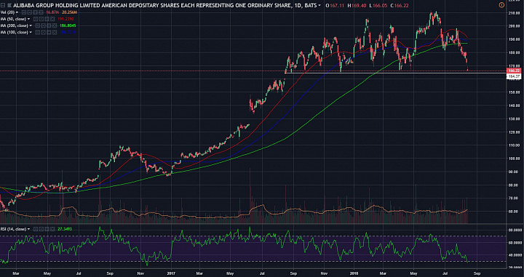Click the RSI value 27.3493
The width and height of the screenshot is (524, 277).
coord(65,229)
